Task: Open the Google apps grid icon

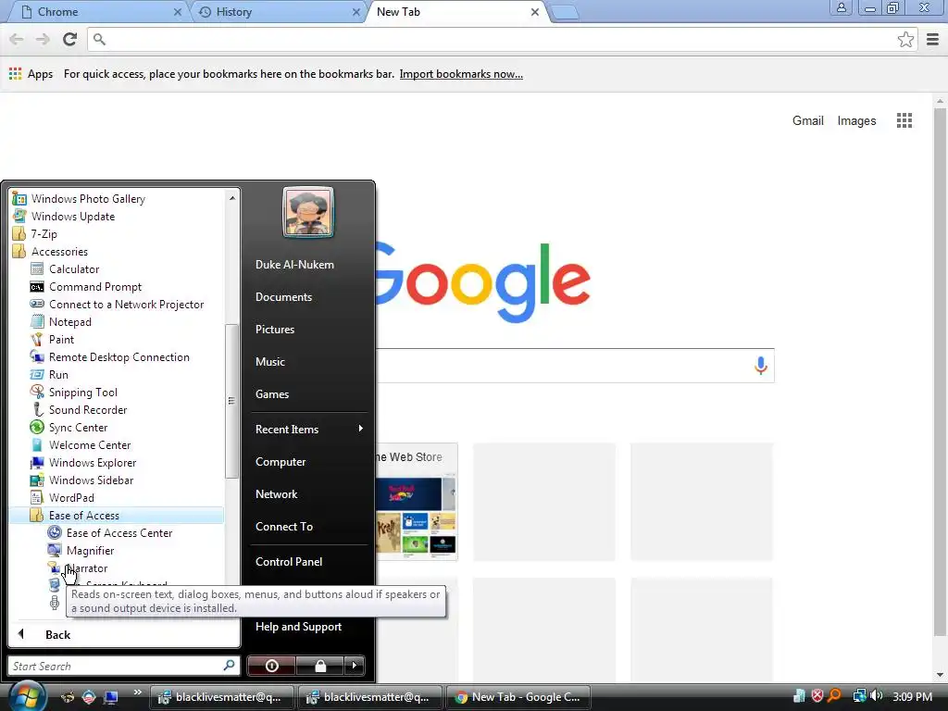Action: tap(904, 120)
